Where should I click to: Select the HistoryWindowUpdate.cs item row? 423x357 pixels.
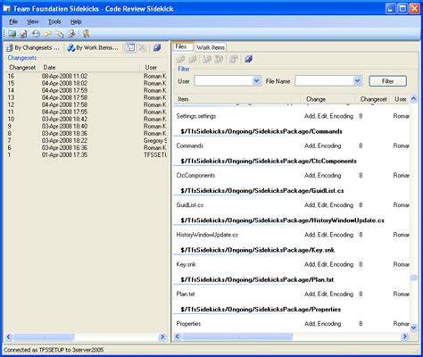click(292, 235)
